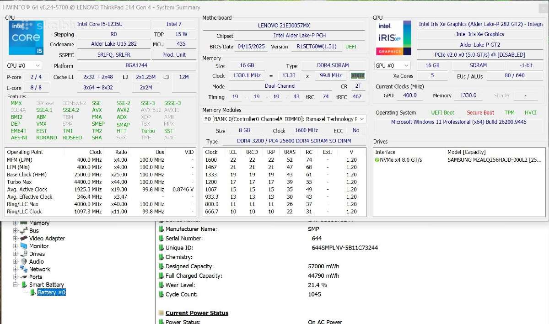Select the Monitor screen icon in the tree
The width and height of the screenshot is (549, 324).
23,246
